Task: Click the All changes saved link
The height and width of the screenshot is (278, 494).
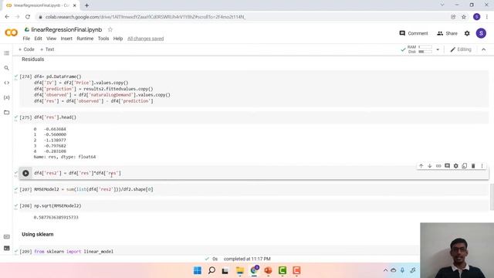Action: pyautogui.click(x=146, y=39)
